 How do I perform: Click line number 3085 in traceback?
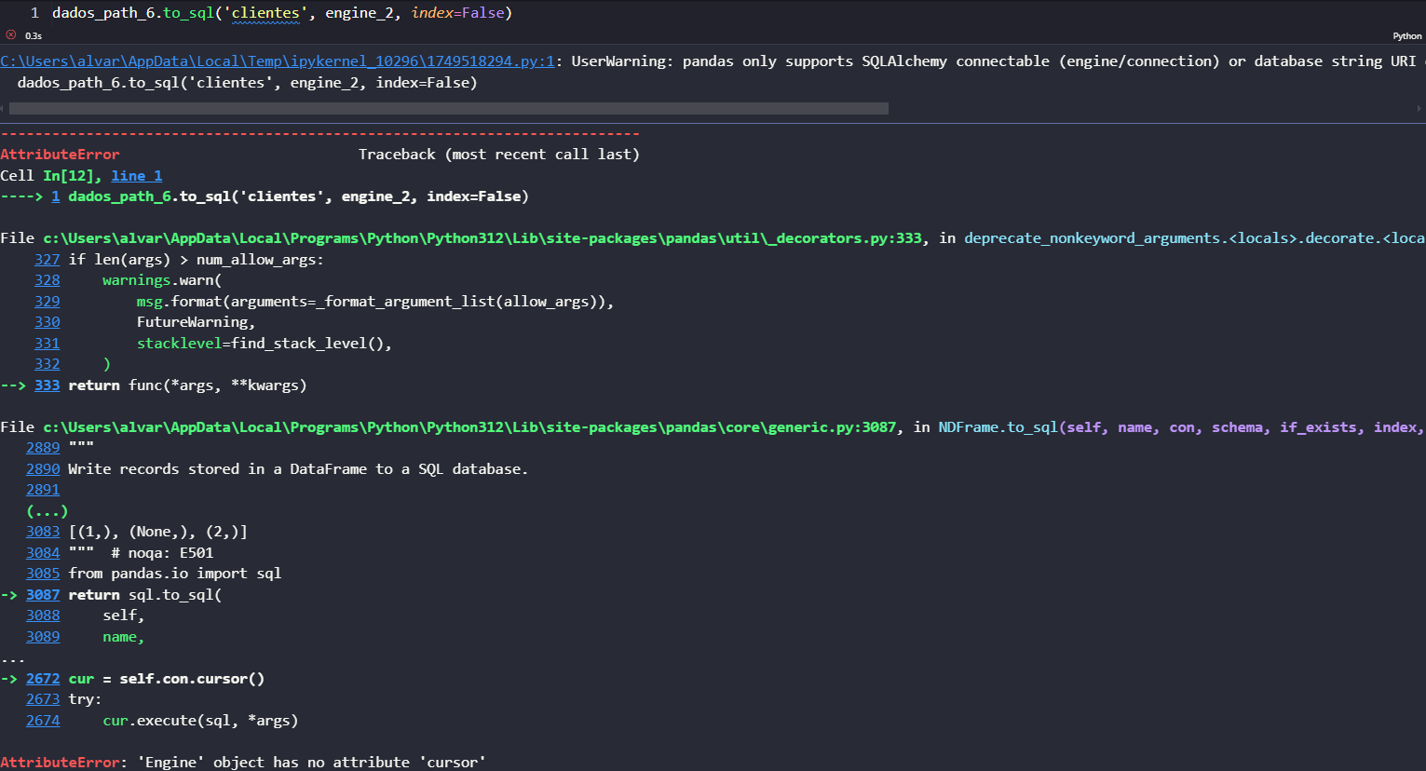point(43,574)
